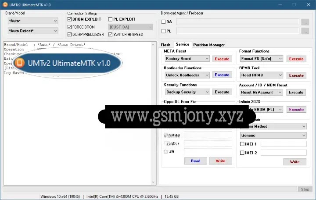Screen dimensions: 316x200
Task: Toggle FORCE BROM option
Action: [x=69, y=27]
